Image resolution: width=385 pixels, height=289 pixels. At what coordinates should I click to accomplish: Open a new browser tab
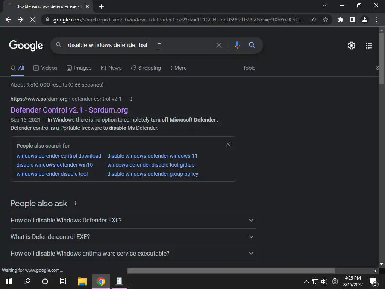[x=102, y=6]
